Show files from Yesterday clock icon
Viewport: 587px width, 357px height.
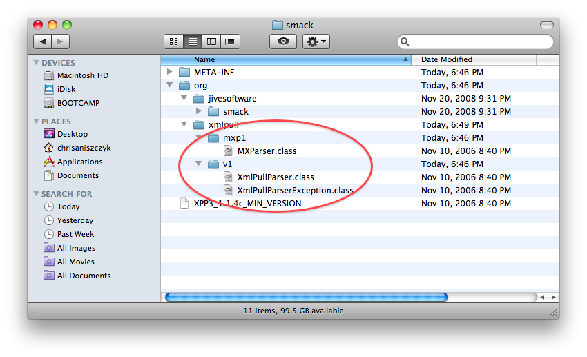click(x=48, y=220)
